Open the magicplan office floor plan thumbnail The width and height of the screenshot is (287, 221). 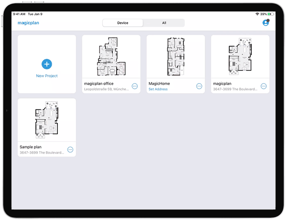click(x=111, y=56)
